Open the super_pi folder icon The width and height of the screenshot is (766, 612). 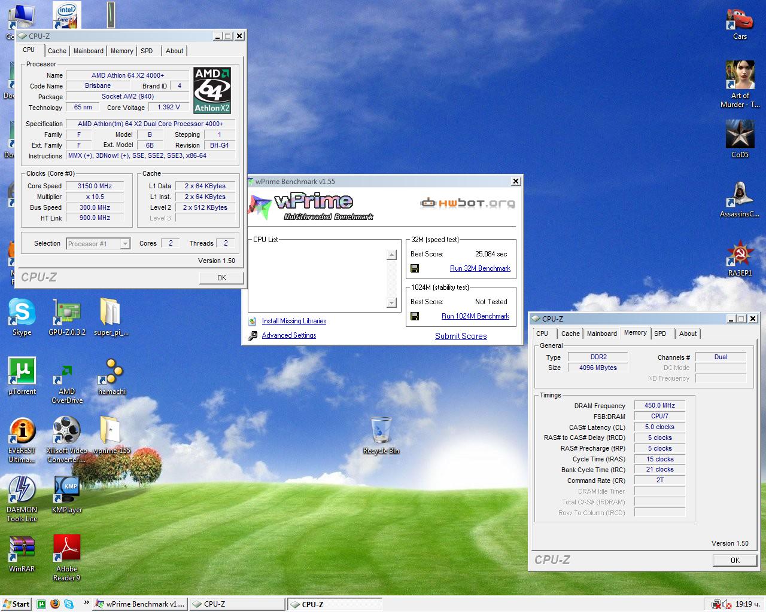pos(111,317)
